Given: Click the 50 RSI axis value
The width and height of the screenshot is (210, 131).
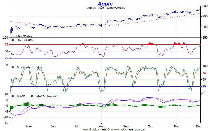Looking at the screenshot, I should click(x=6, y=51).
